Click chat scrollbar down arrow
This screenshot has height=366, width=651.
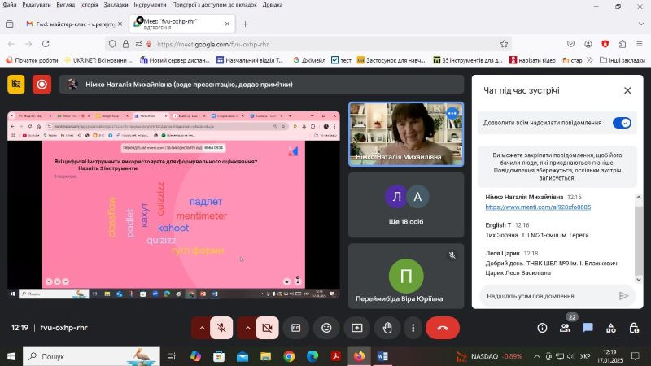[639, 280]
